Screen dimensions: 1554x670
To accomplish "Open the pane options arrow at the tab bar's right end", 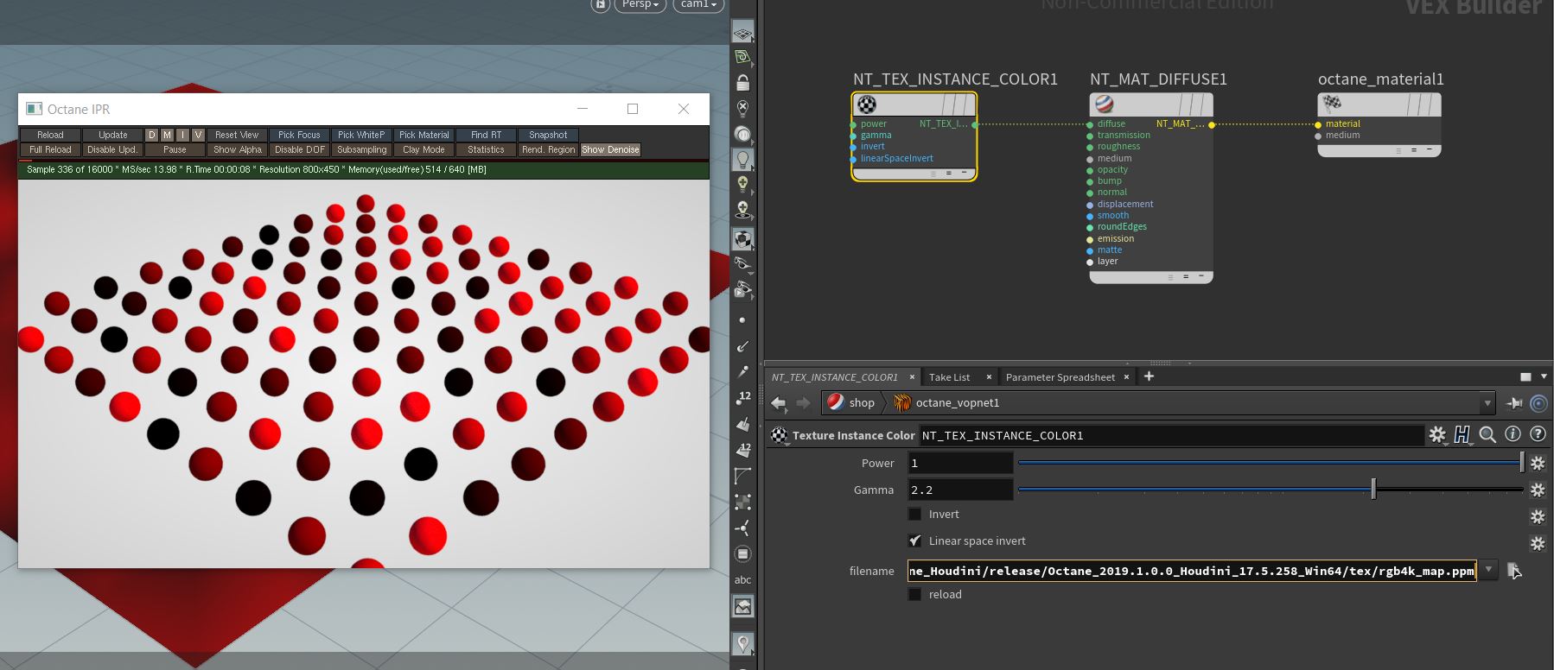I will point(1544,376).
